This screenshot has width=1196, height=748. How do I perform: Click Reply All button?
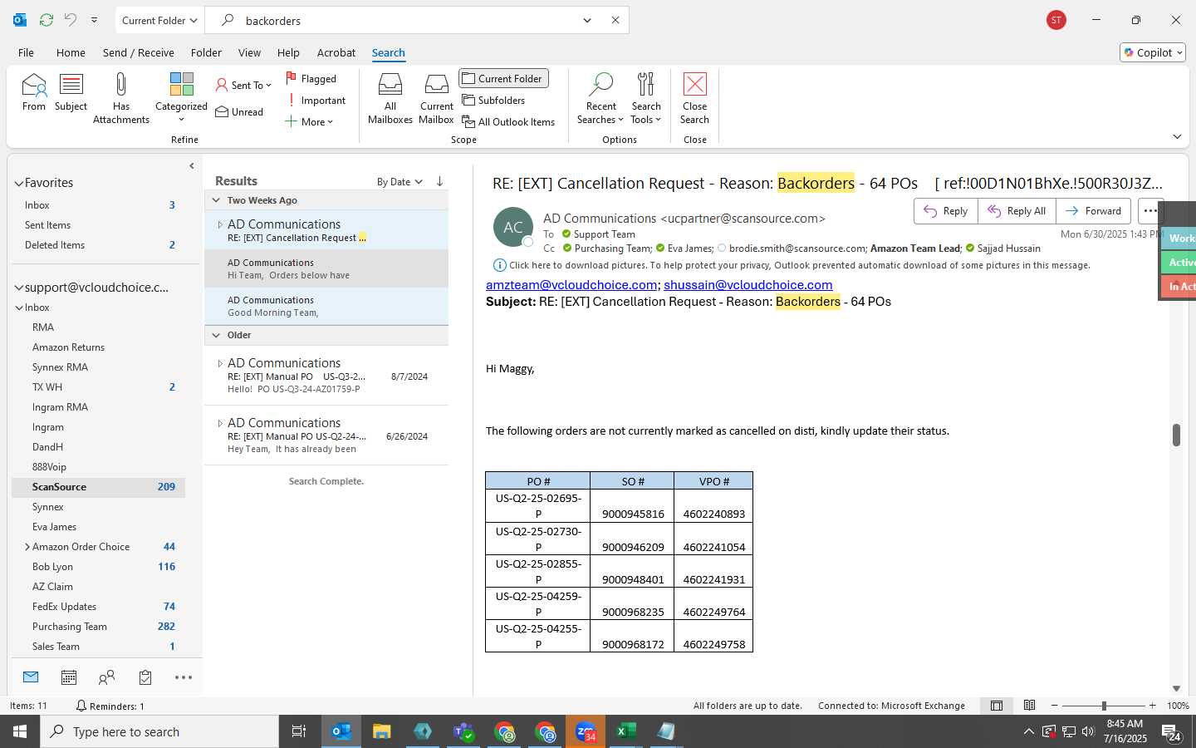1017,211
